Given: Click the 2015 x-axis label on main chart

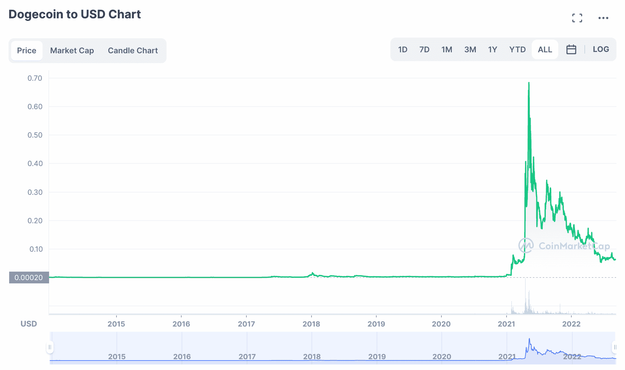Looking at the screenshot, I should [x=116, y=324].
